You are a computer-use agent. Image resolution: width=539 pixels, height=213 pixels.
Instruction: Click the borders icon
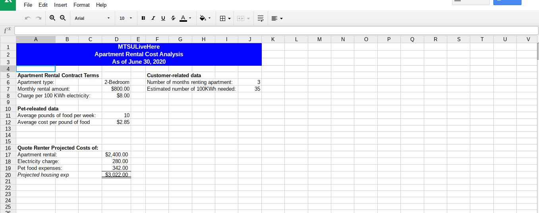pos(223,18)
